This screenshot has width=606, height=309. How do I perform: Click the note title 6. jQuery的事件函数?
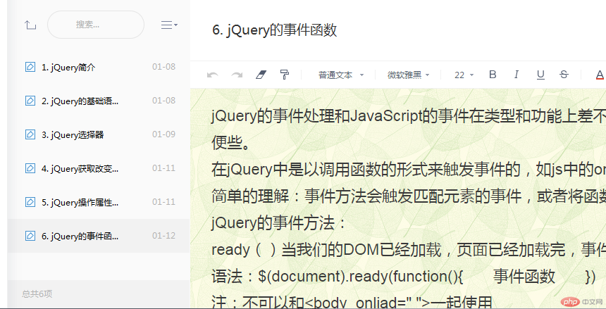click(275, 30)
